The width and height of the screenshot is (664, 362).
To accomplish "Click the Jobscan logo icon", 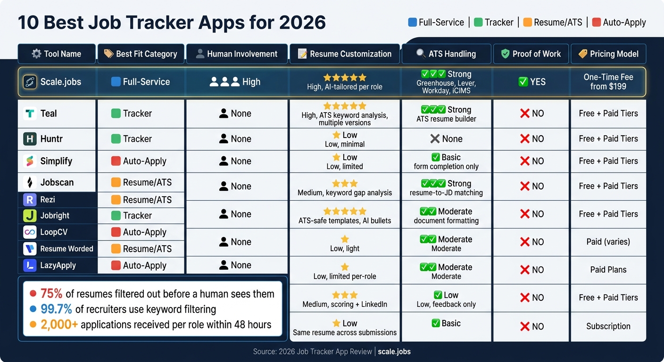I will click(x=30, y=182).
